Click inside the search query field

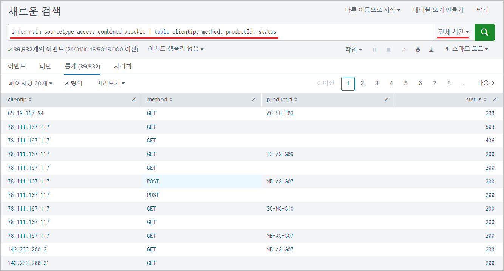pos(220,32)
